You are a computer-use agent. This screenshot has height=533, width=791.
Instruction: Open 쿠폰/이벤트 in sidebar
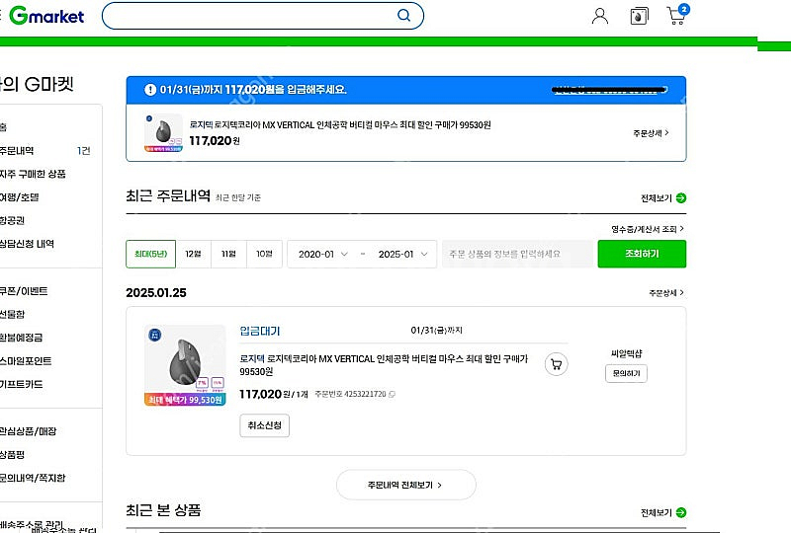[x=24, y=290]
